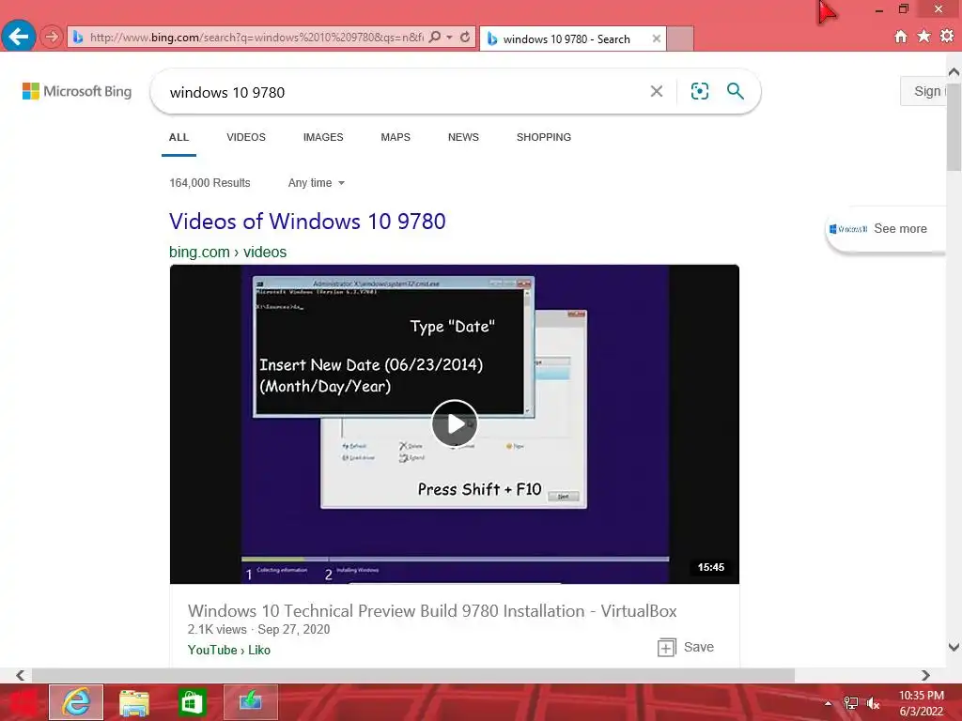Close the windows 10 9780 Search tab
The width and height of the screenshot is (962, 721).
[657, 38]
